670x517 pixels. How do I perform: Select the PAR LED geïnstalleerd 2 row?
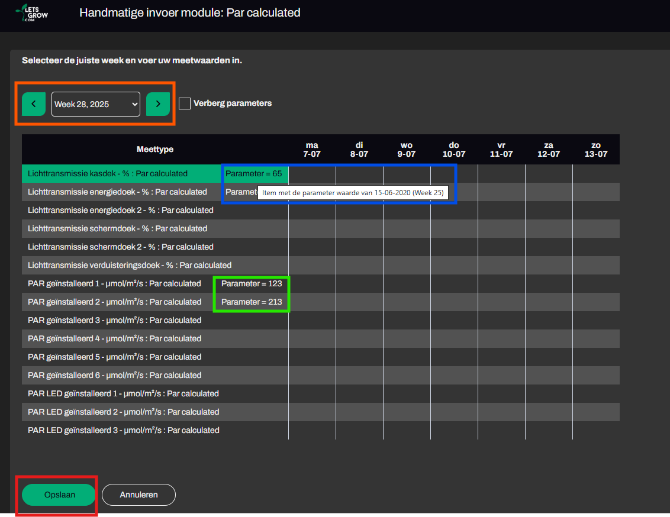coord(123,412)
